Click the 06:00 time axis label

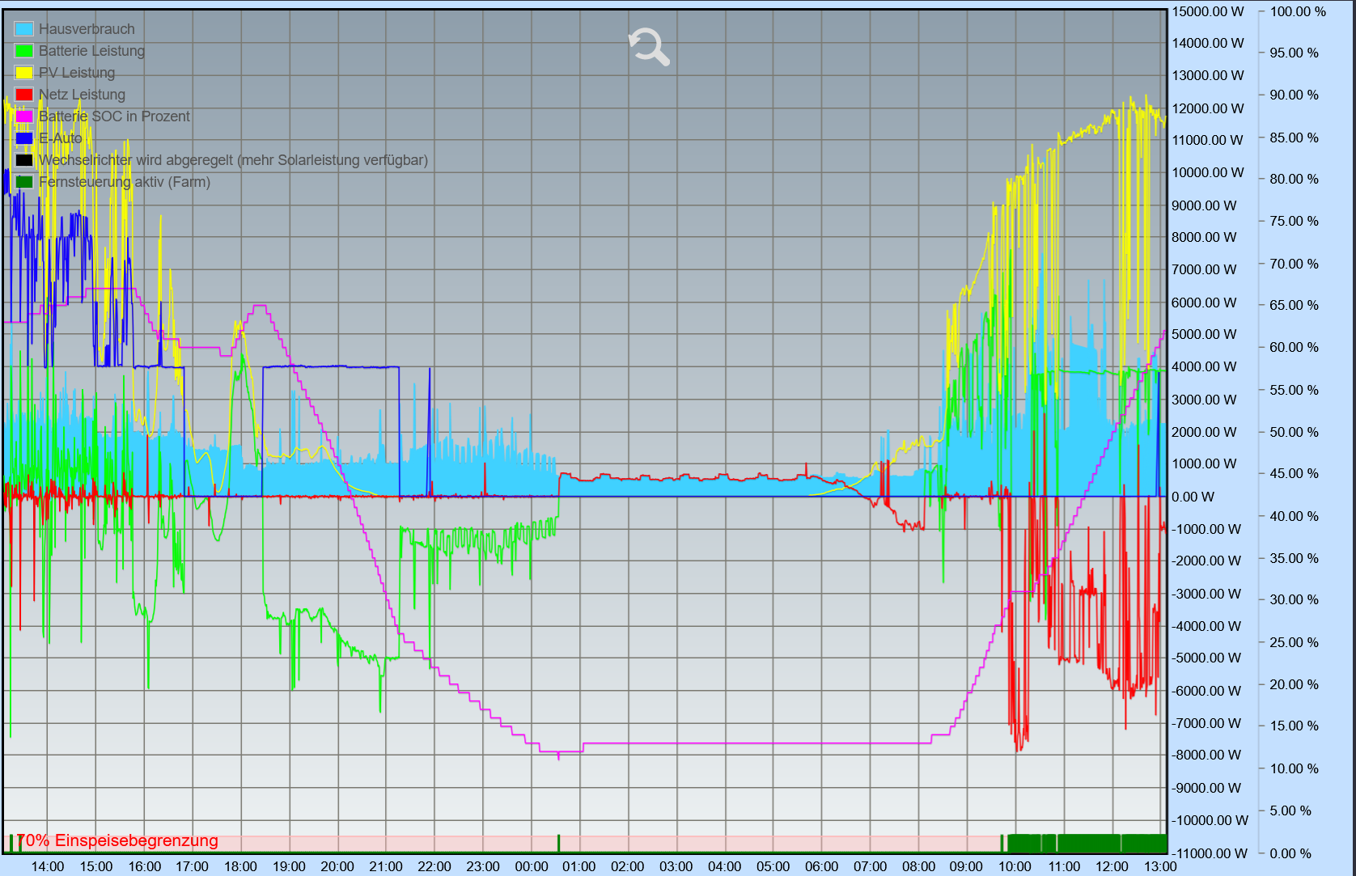[821, 866]
